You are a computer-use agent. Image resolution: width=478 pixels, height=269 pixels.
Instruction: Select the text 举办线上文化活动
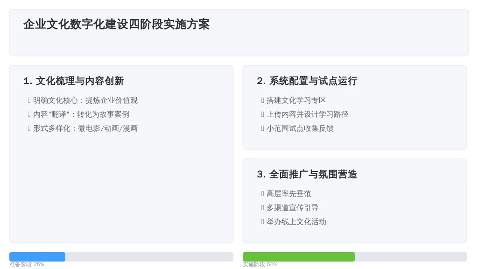[x=296, y=222]
